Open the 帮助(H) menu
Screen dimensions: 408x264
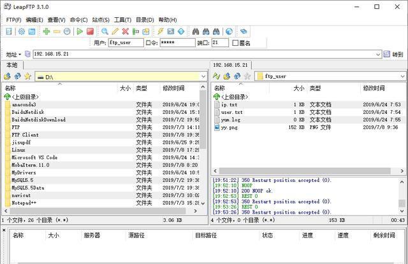168,20
